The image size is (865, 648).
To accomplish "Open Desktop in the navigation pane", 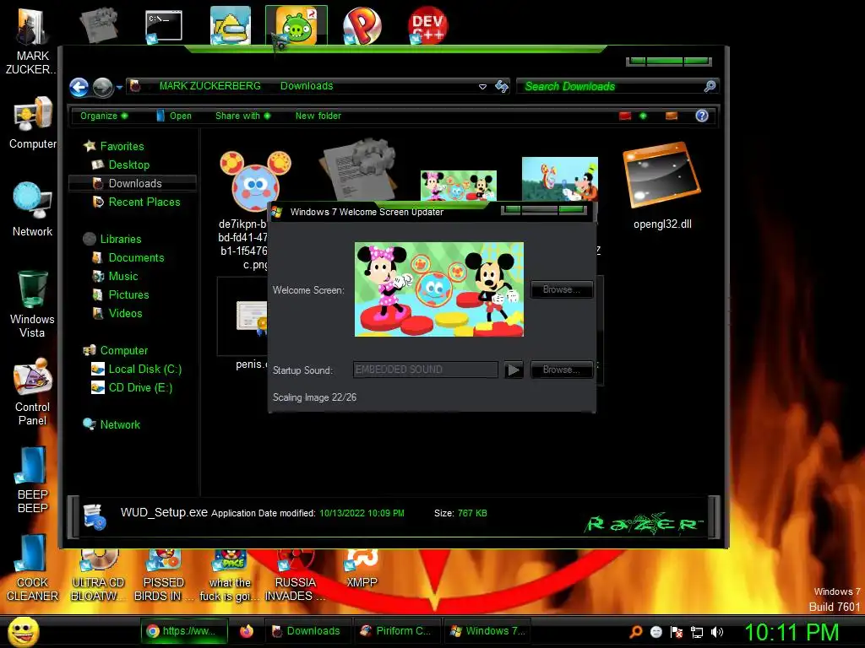I will click(128, 165).
